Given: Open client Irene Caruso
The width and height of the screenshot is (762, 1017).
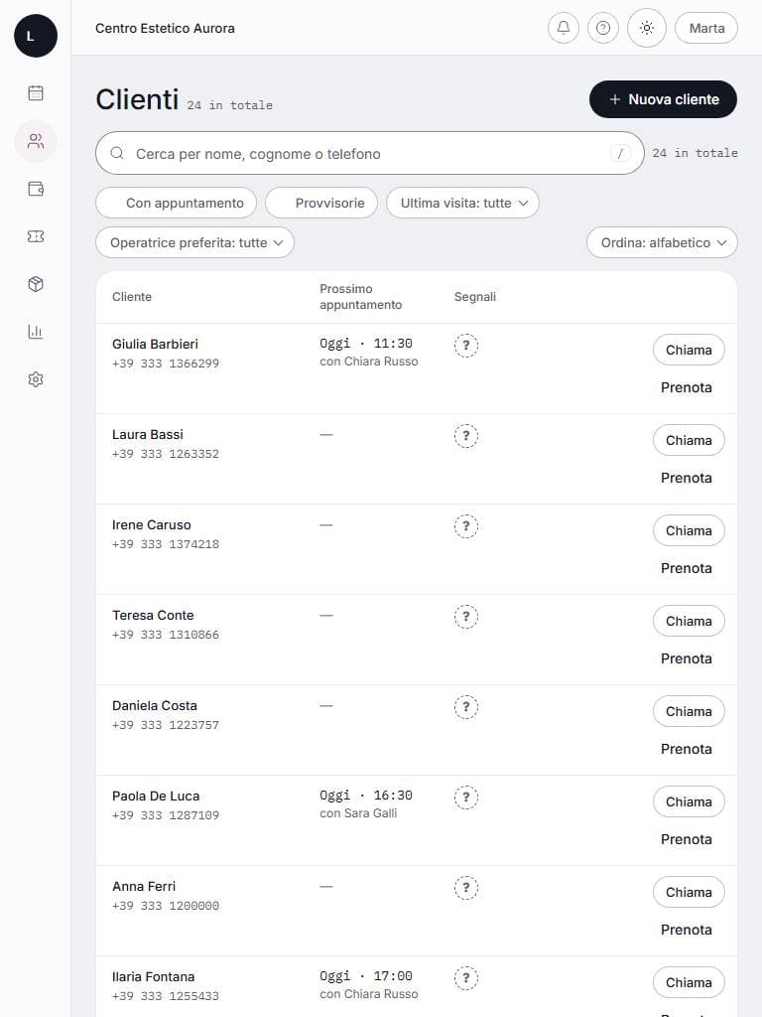Looking at the screenshot, I should click(152, 524).
